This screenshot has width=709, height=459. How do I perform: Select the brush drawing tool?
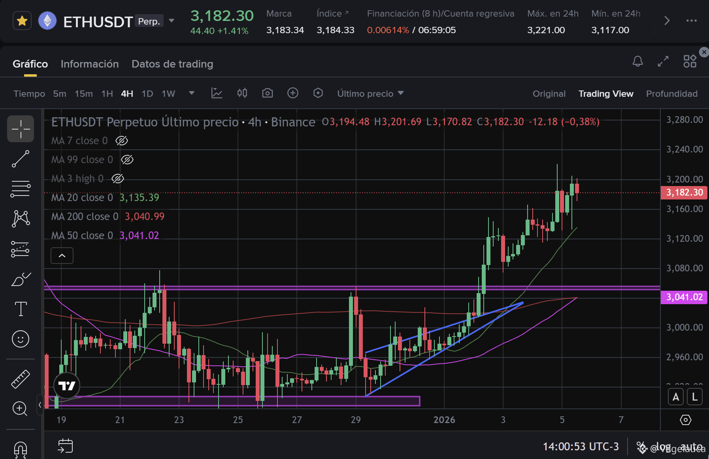(21, 279)
